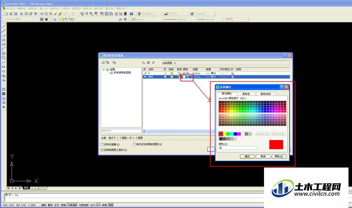
Task: Click the Redo arrow icon
Action: [x=73, y=14]
